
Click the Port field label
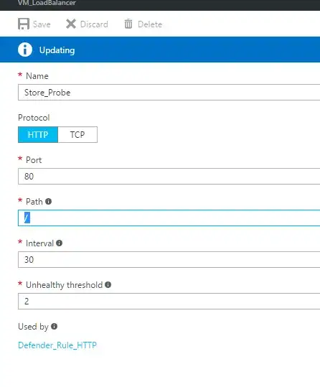click(x=34, y=160)
